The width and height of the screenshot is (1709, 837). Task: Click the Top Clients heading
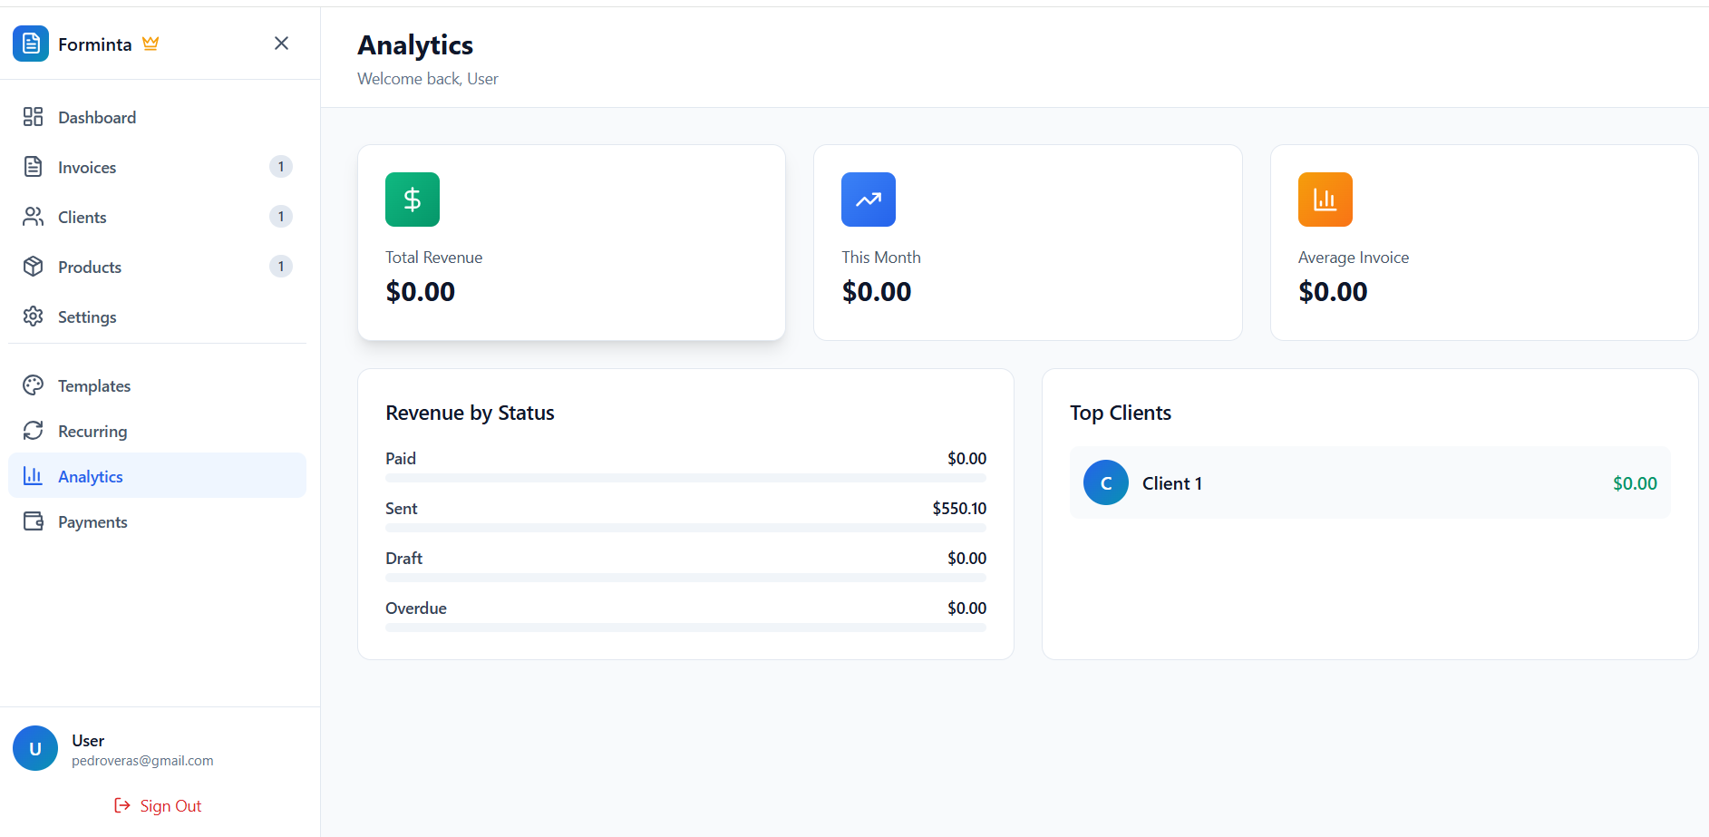coord(1121,413)
